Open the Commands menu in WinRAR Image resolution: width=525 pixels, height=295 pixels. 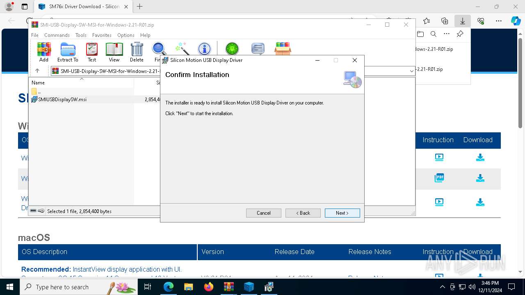[57, 35]
